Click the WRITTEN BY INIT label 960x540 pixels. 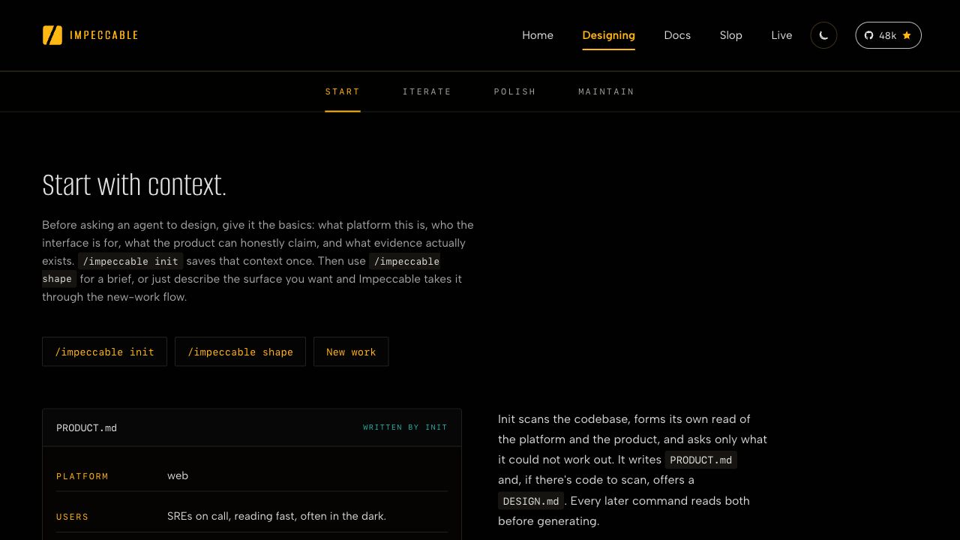(405, 427)
